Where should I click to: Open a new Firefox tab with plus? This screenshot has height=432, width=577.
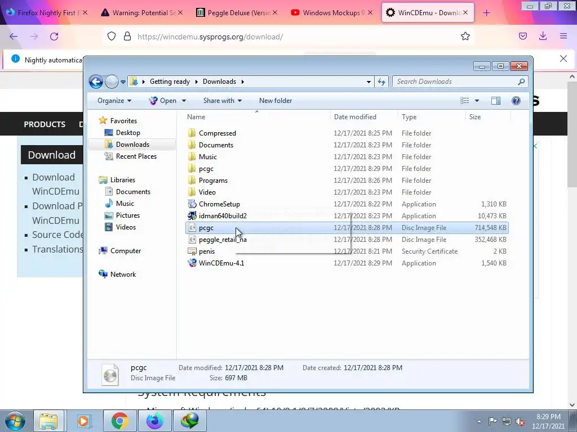pyautogui.click(x=486, y=13)
